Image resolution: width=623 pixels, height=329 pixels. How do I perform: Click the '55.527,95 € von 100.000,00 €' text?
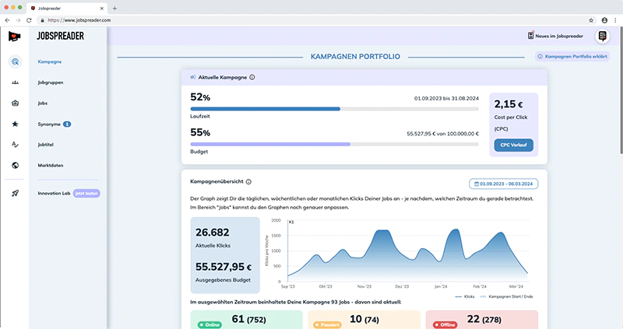(x=442, y=134)
